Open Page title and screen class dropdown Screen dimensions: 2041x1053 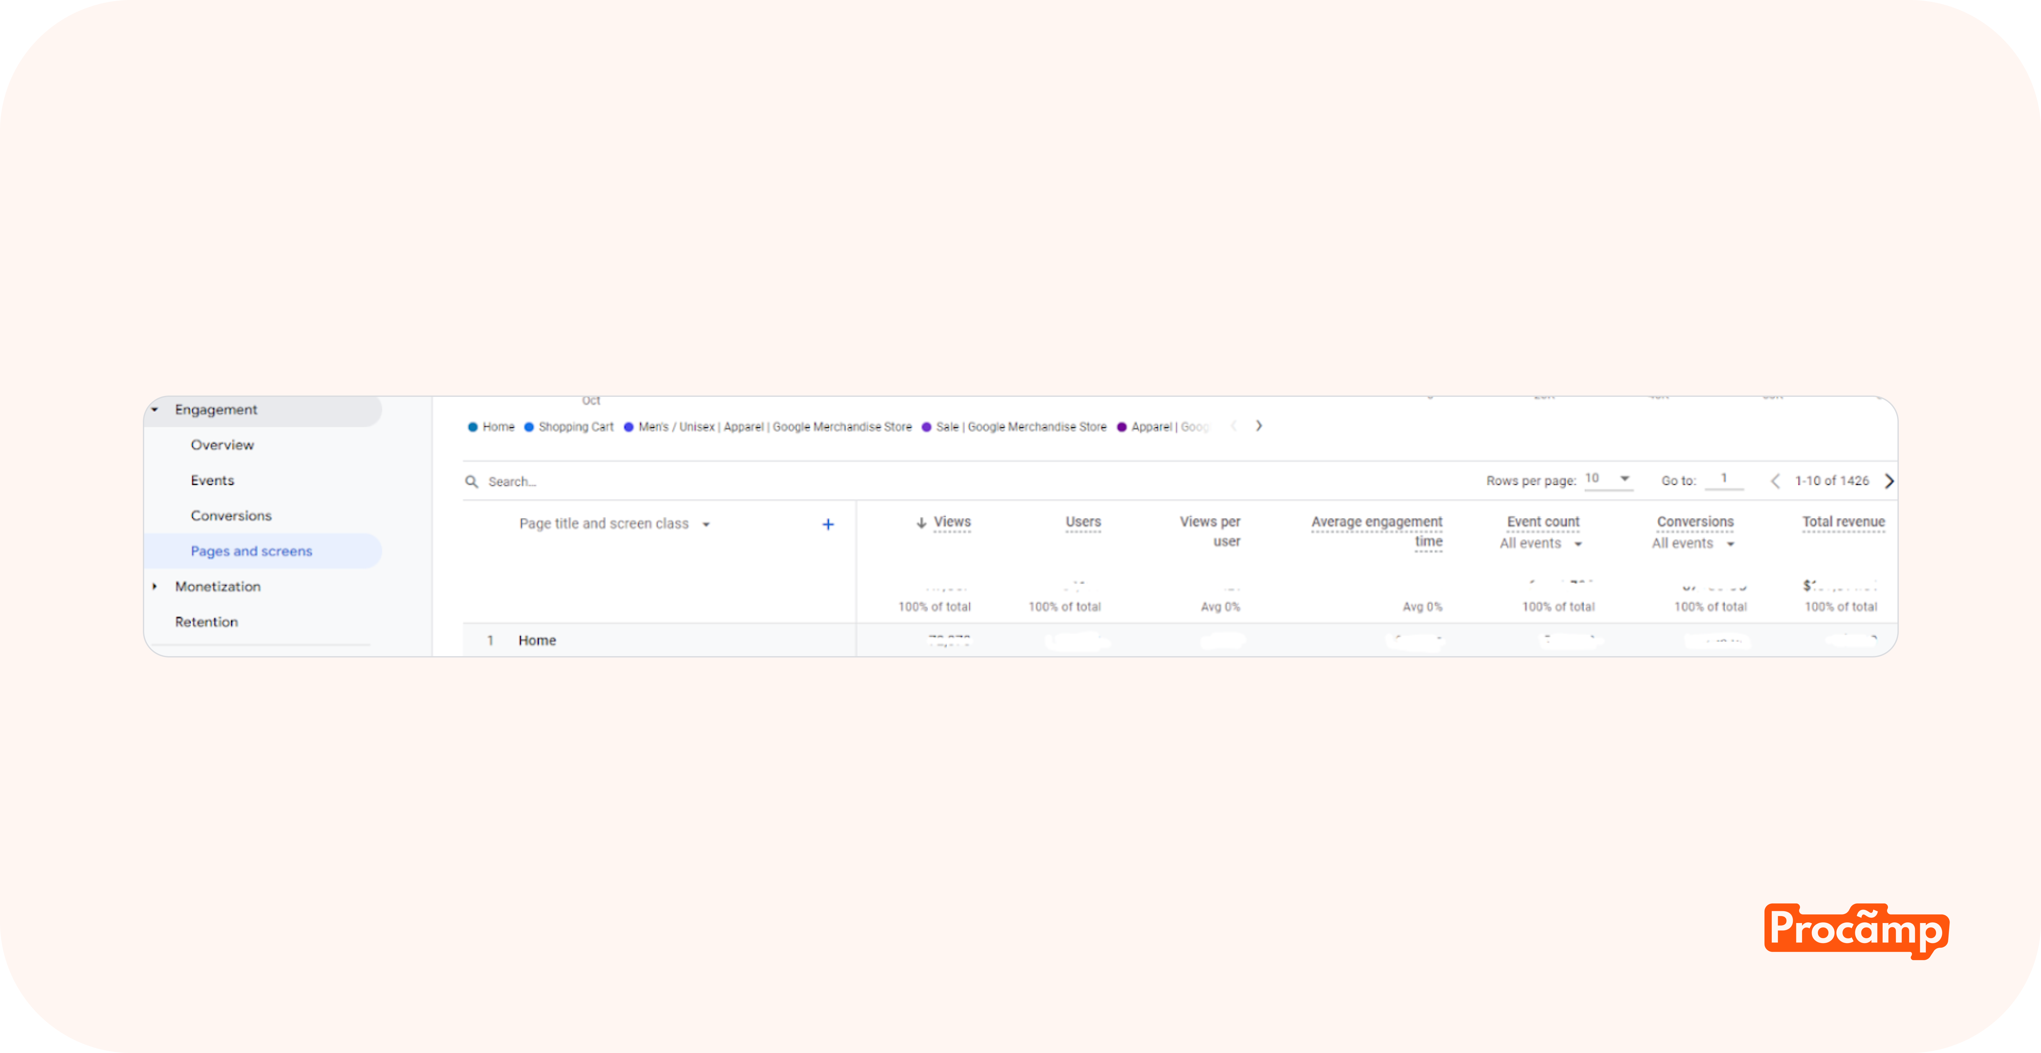tap(706, 524)
